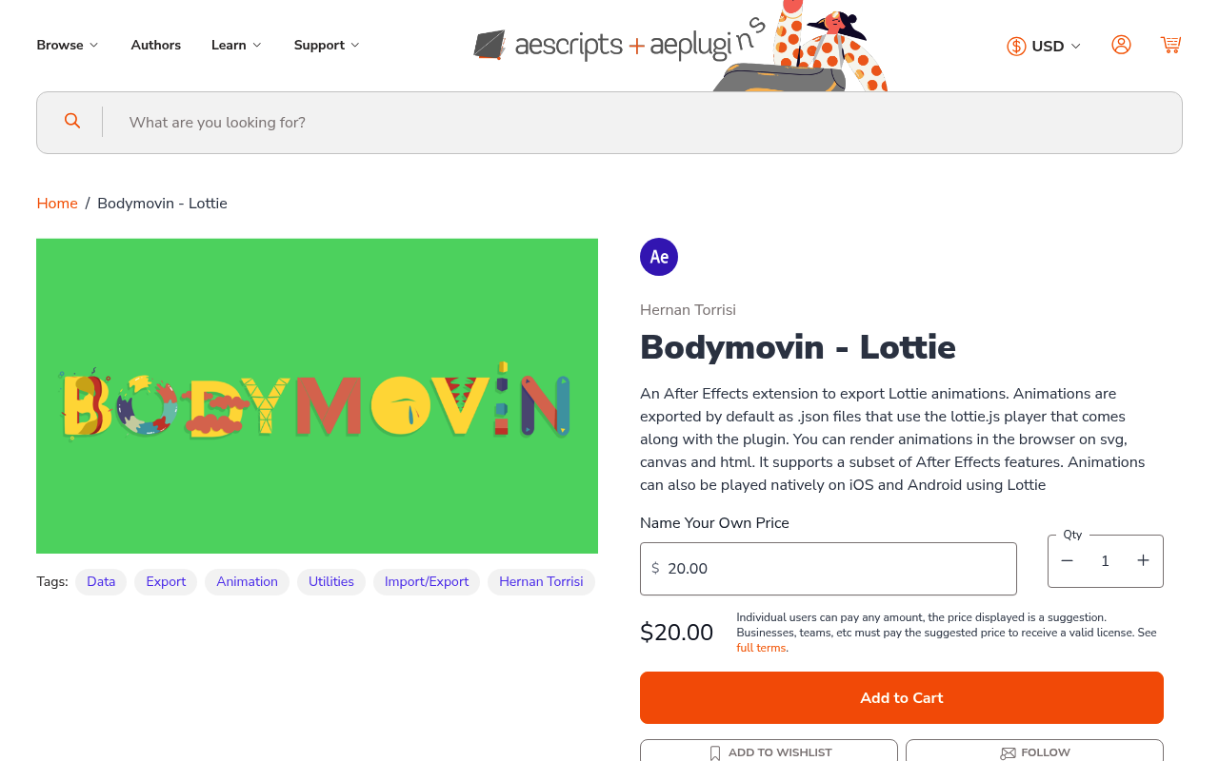
Task: Open the shopping cart icon
Action: click(1170, 44)
